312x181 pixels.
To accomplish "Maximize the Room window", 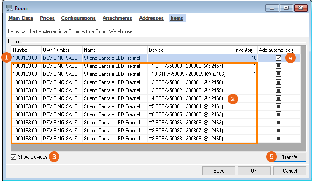I will pyautogui.click(x=287, y=8).
